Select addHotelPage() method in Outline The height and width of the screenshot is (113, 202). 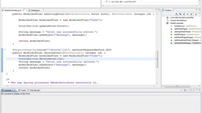[187, 29]
